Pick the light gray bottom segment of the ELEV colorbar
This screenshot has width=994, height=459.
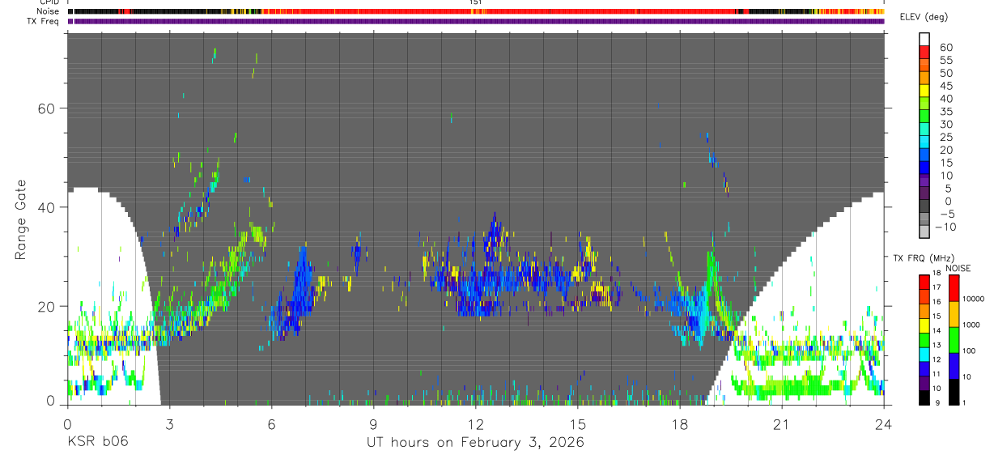point(924,231)
